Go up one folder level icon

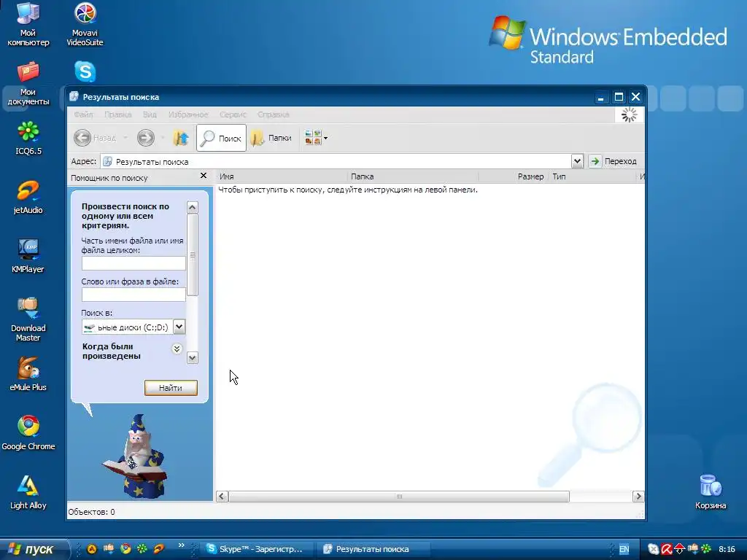[x=181, y=138]
